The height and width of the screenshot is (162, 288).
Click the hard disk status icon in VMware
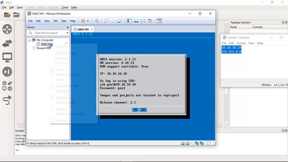[183, 144]
